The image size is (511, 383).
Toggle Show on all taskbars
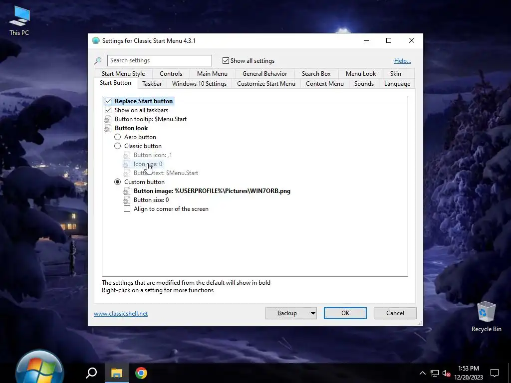click(108, 110)
